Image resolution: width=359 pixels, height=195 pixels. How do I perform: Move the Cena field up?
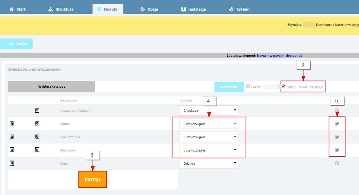[12, 163]
